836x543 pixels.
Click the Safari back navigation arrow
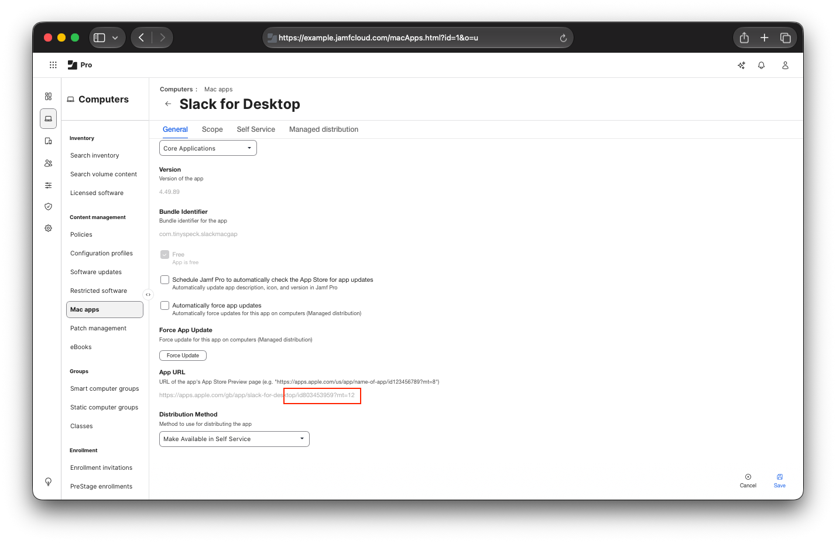pos(141,37)
